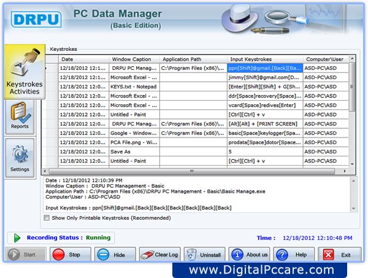Open Help
The width and height of the screenshot is (368, 278).
click(294, 255)
